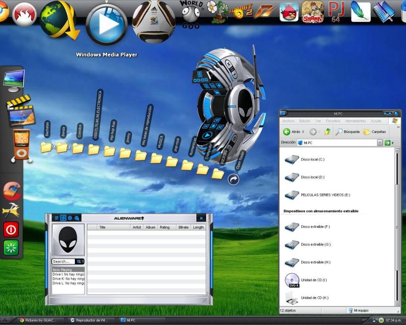Open Plants vs. Zombies dock icon

[218, 12]
